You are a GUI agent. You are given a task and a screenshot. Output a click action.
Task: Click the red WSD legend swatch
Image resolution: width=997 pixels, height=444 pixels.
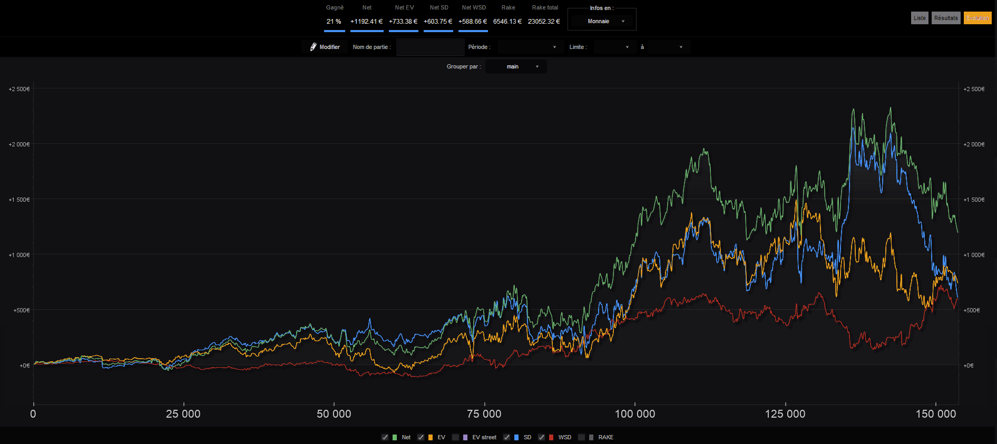tap(551, 437)
